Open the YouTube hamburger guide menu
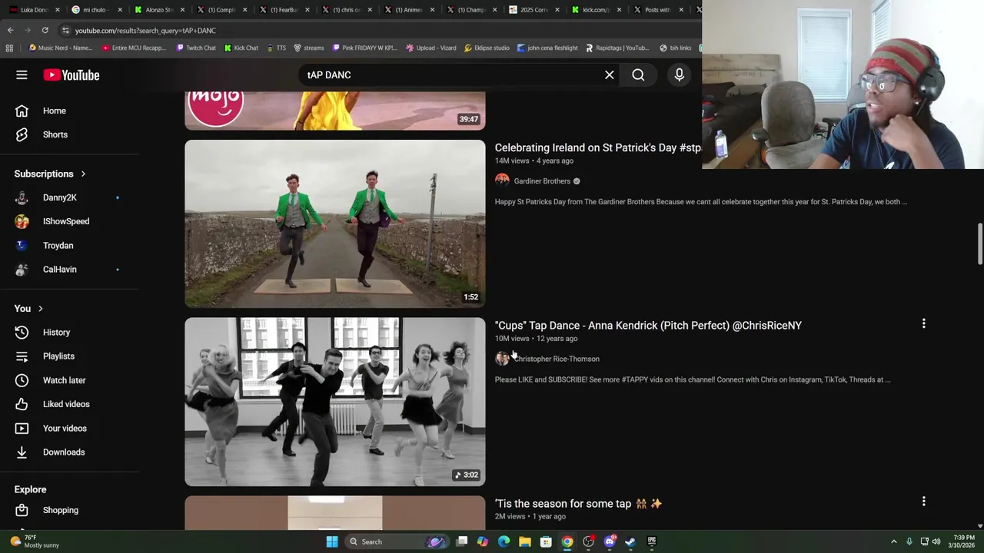The height and width of the screenshot is (553, 984). [x=22, y=75]
